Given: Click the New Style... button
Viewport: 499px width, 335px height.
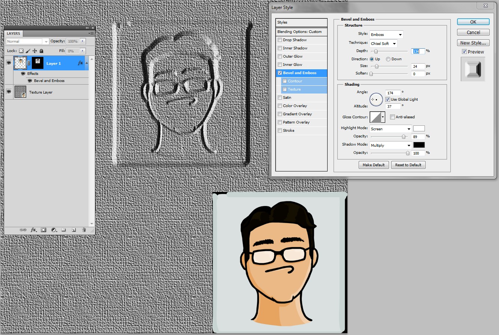Looking at the screenshot, I should 473,43.
